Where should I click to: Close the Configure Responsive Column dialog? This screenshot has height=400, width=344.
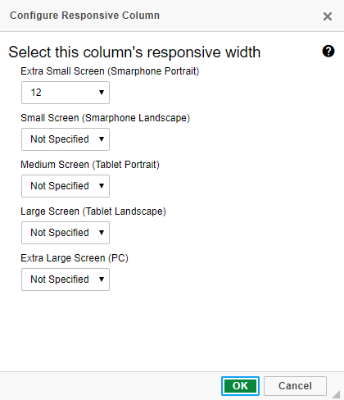[x=328, y=16]
